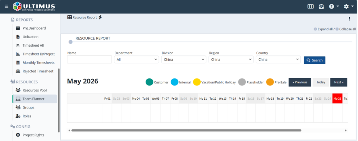This screenshot has width=358, height=141.
Task: Click the RESOURCES section header
Action: [24, 82]
